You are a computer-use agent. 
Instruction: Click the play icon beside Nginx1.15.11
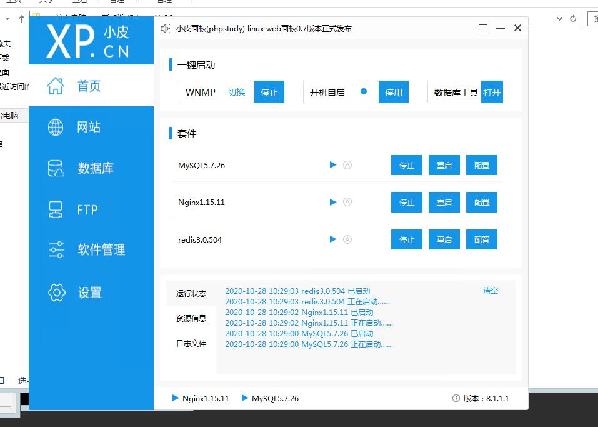(x=333, y=202)
